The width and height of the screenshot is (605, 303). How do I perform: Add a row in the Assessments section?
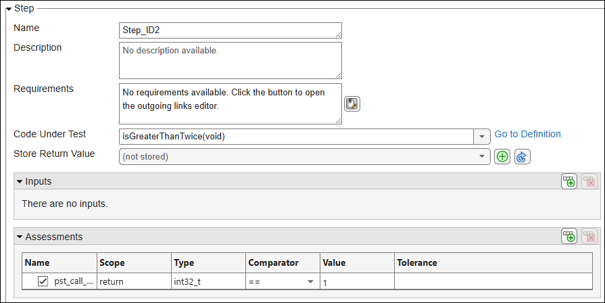pyautogui.click(x=569, y=236)
